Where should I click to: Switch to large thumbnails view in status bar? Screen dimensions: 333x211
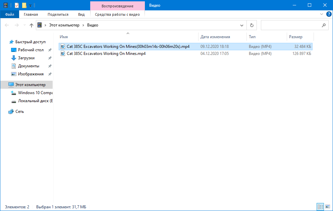click(328, 207)
